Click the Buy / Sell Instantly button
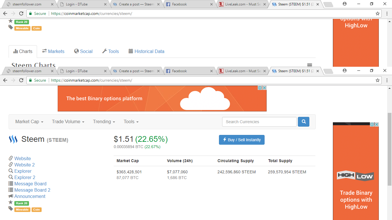Screen dimensions: 392x220 click(242, 140)
